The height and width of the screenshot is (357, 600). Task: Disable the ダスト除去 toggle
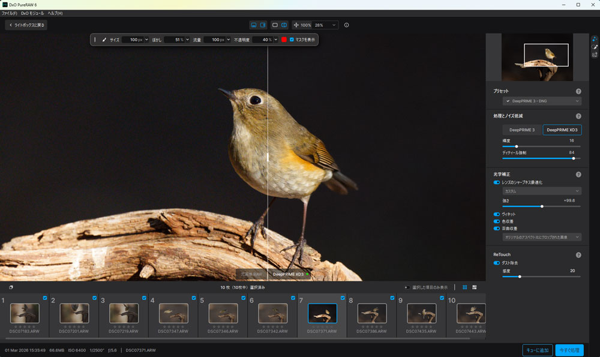pos(497,263)
